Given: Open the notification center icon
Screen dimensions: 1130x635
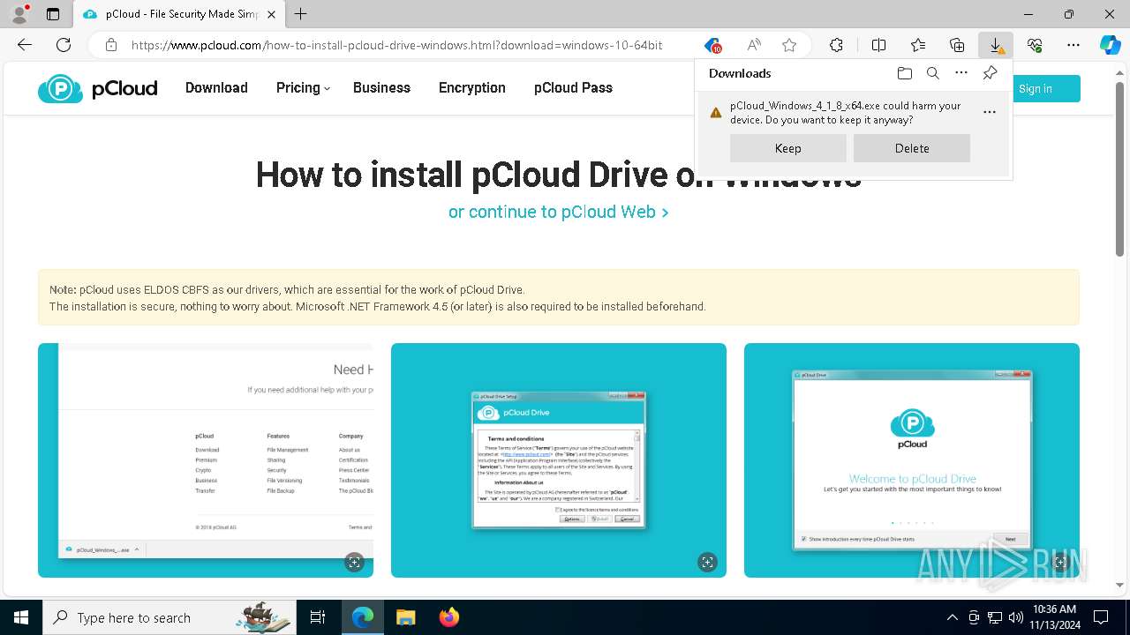Looking at the screenshot, I should point(1101,617).
